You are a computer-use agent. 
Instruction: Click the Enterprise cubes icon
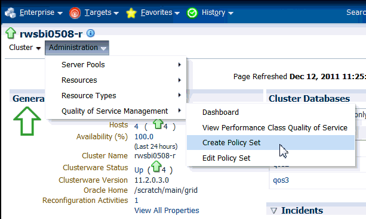click(x=10, y=12)
